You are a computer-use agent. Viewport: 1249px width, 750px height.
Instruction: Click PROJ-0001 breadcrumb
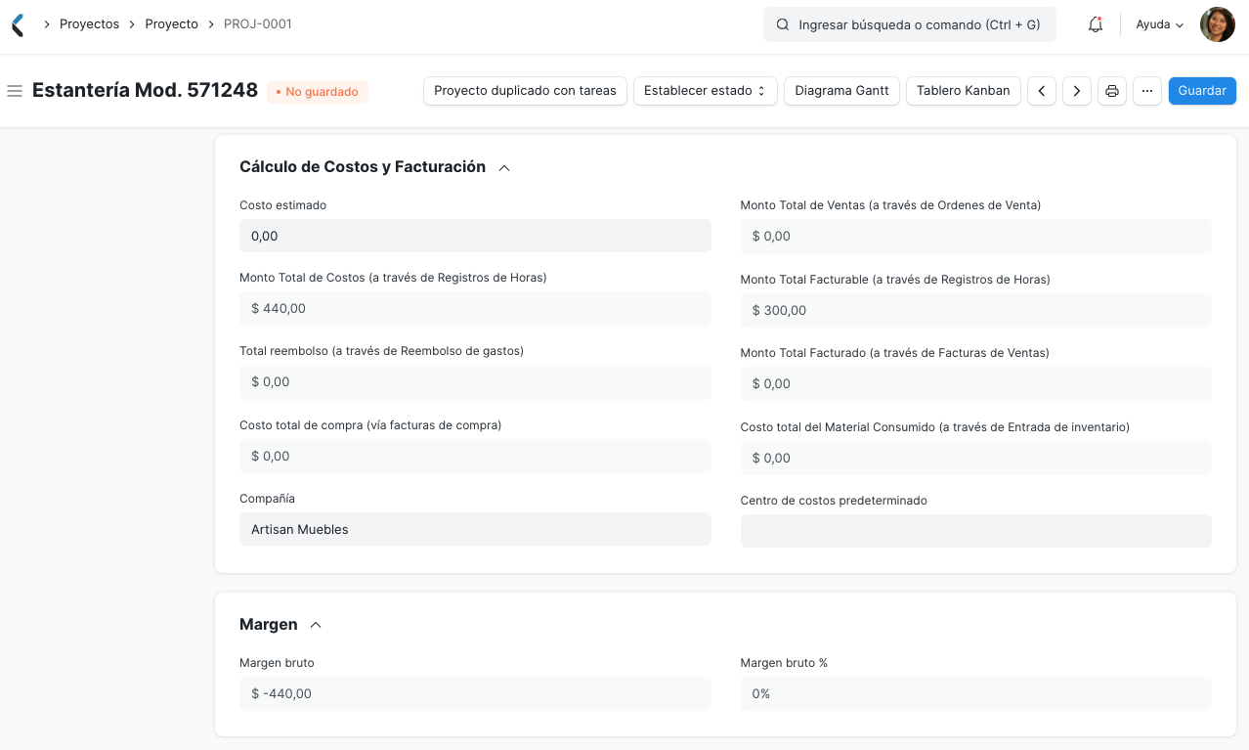[258, 24]
